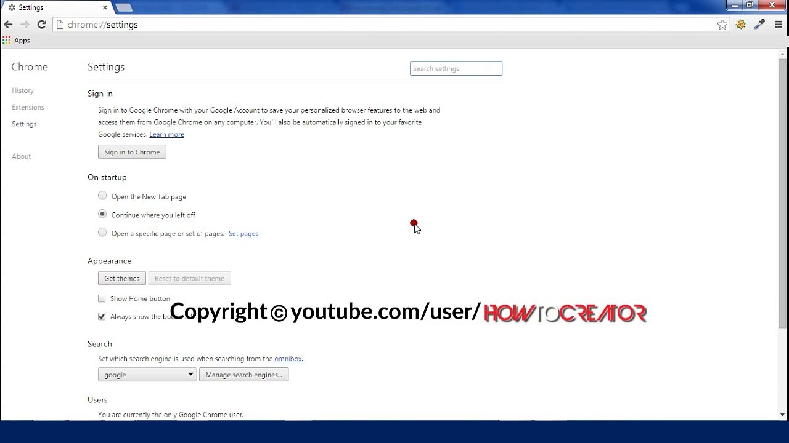This screenshot has height=443, width=789.
Task: Click the 'Set pages' link
Action: (243, 234)
